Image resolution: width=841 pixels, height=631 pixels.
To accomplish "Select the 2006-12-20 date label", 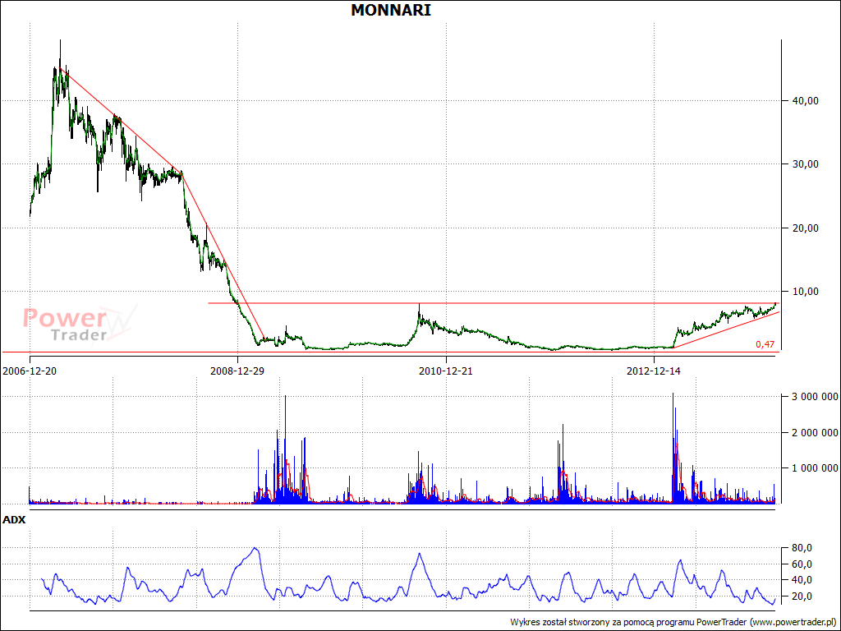I will point(30,371).
